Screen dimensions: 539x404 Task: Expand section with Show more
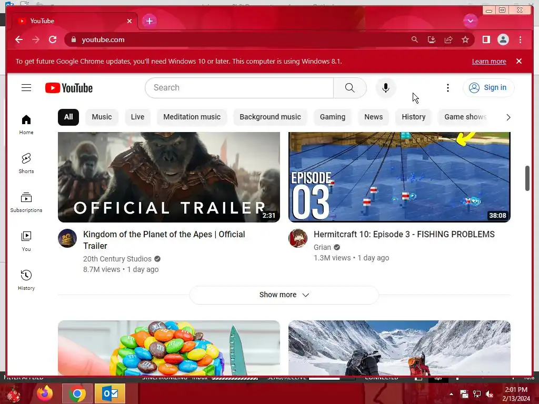coord(284,295)
